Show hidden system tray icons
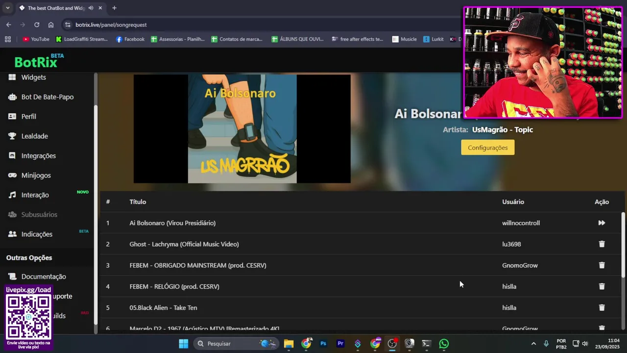The height and width of the screenshot is (353, 627). click(x=533, y=344)
